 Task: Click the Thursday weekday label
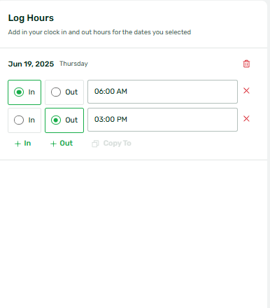[x=73, y=64]
